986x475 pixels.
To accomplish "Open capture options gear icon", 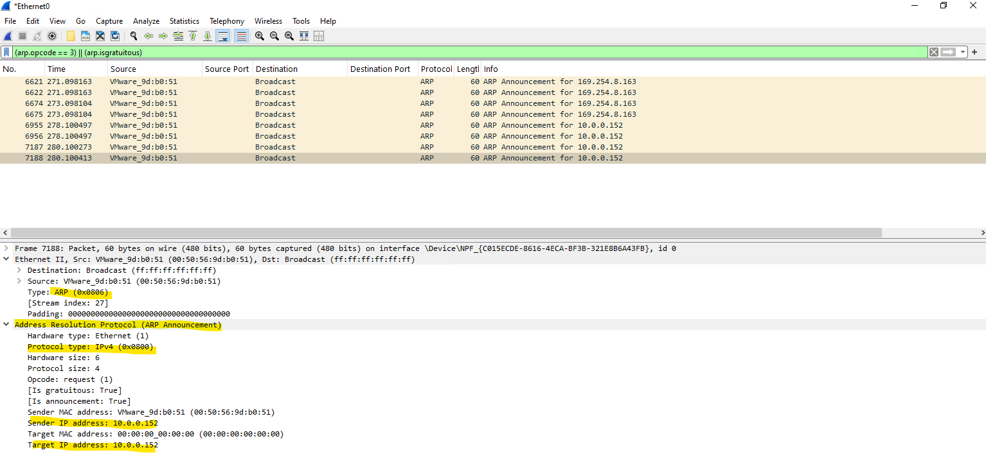I will 52,36.
